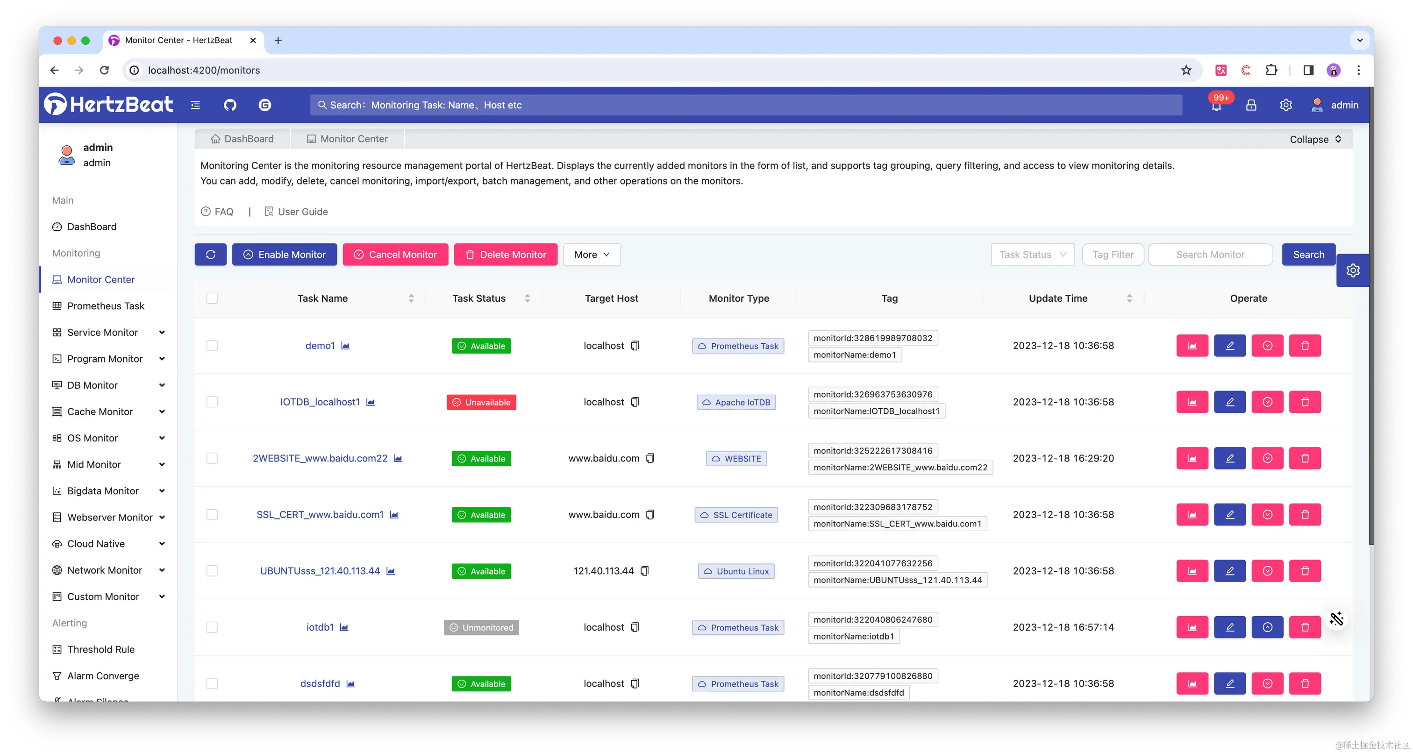Tick the checkbox for demo1 row

(x=212, y=346)
